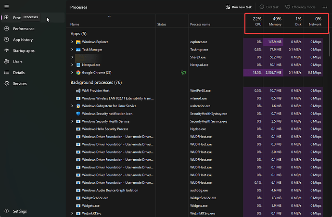Image resolution: width=332 pixels, height=217 pixels.
Task: Sort by the Network column header
Action: [313, 21]
